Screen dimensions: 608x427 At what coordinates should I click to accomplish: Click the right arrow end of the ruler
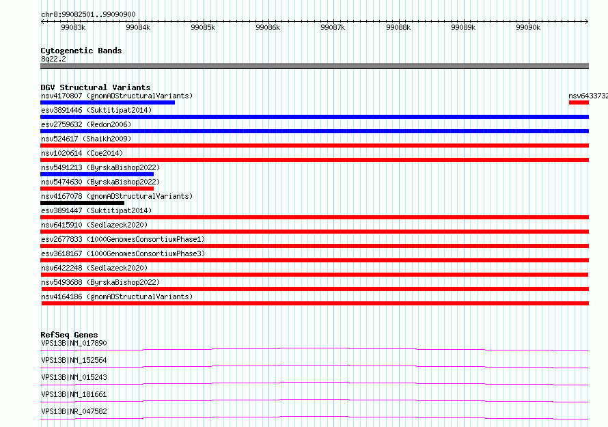587,22
